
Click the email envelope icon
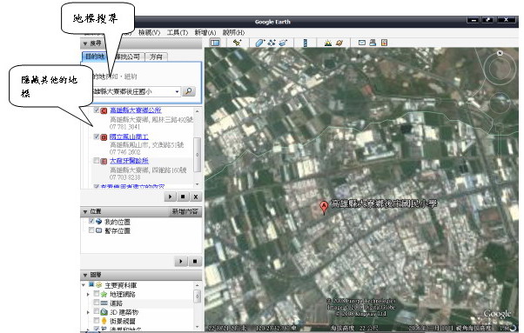(362, 43)
